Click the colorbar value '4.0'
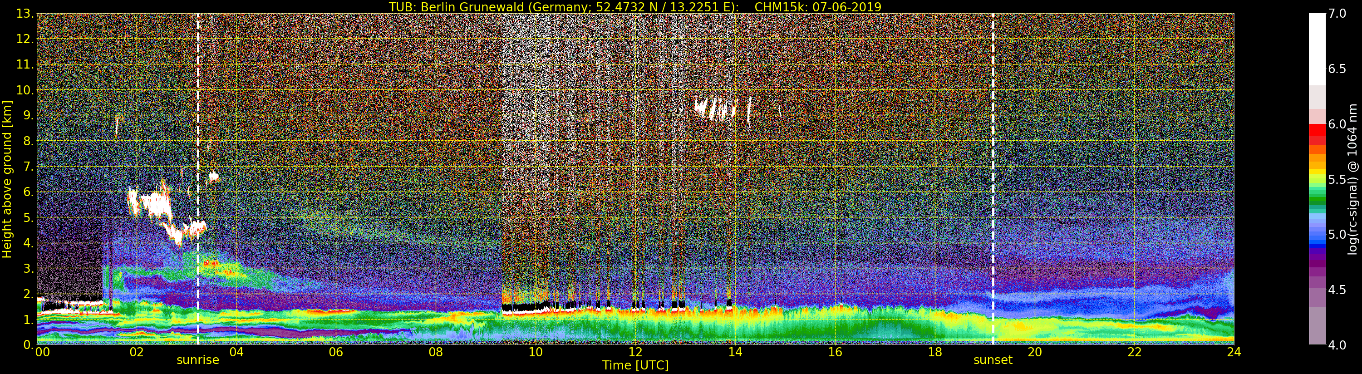 (1337, 345)
